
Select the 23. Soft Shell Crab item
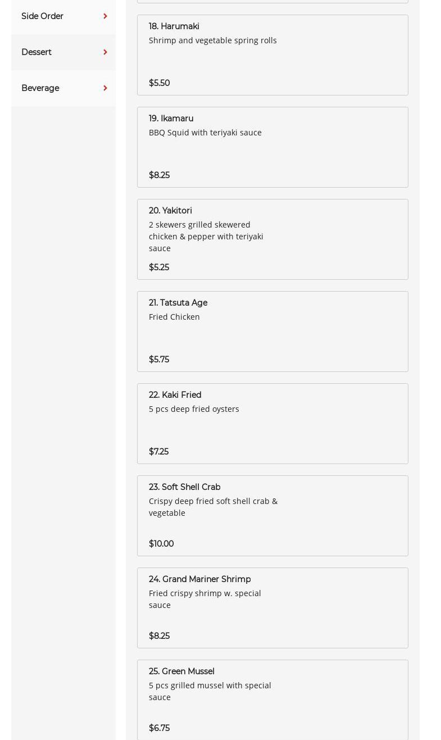(184, 487)
